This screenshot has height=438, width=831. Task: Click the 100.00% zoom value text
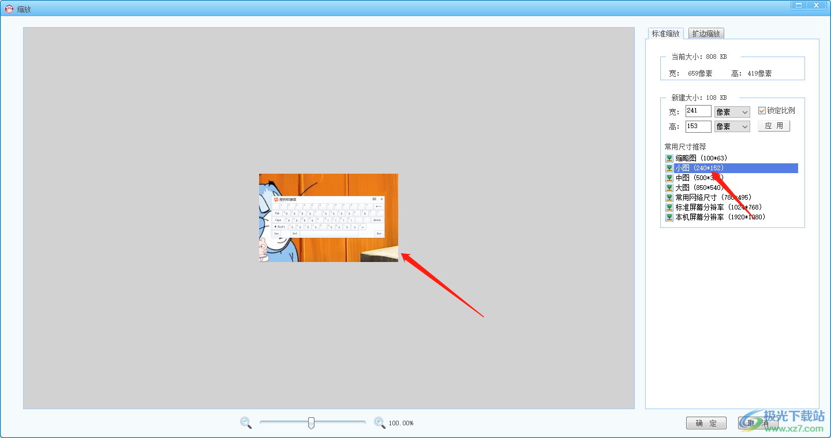coord(401,424)
